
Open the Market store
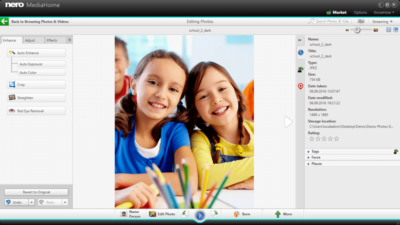point(336,12)
